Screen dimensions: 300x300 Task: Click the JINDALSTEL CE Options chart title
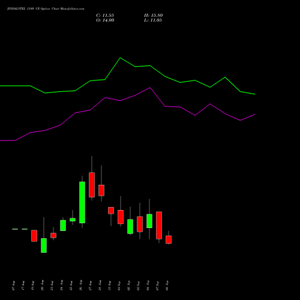pyautogui.click(x=46, y=9)
